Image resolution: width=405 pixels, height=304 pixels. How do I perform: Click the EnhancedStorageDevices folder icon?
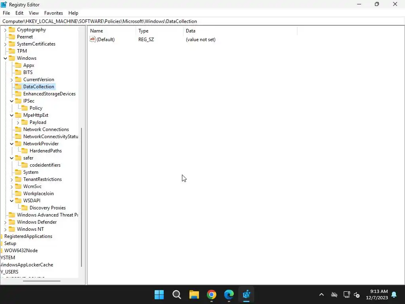click(x=18, y=93)
